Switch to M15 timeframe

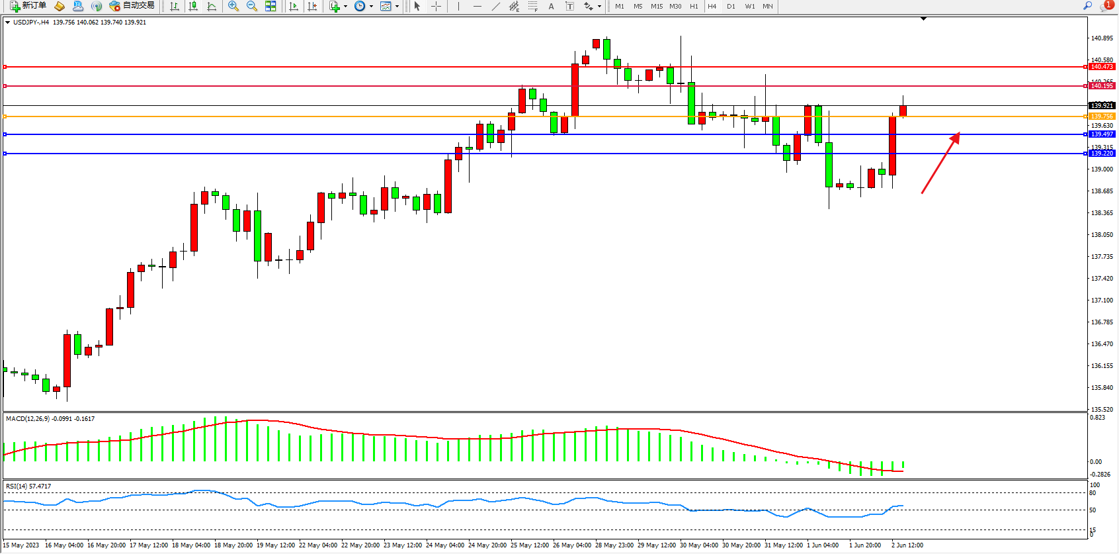coord(656,6)
